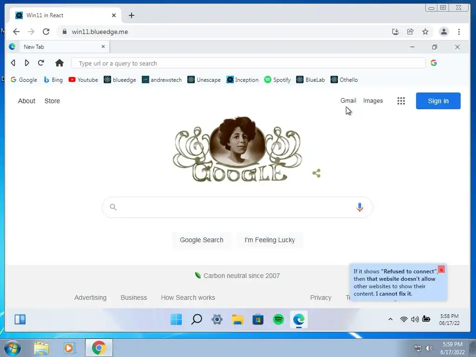Expand the Win11 tray hidden icons chevron
The image size is (476, 357).
click(390, 319)
